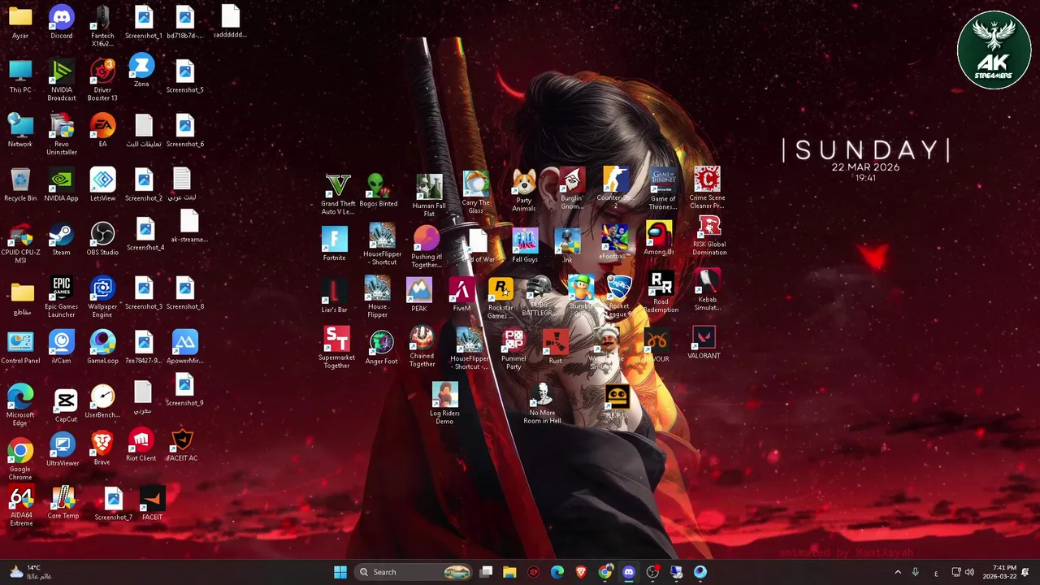This screenshot has width=1040, height=585.
Task: Select the iVCam desktop icon
Action: pos(61,347)
